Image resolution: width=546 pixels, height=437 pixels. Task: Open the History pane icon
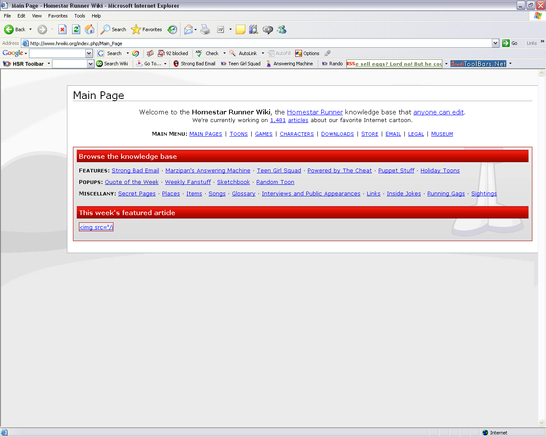click(x=172, y=29)
